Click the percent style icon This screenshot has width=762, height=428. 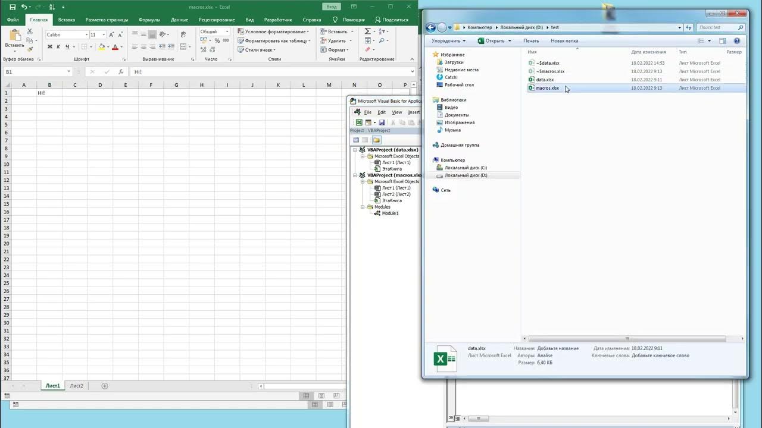pos(217,40)
